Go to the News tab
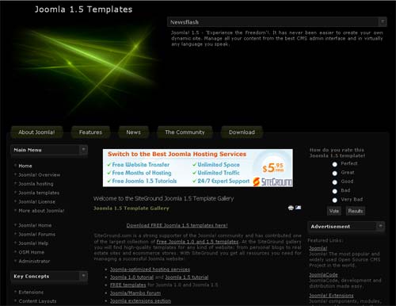 click(x=134, y=132)
